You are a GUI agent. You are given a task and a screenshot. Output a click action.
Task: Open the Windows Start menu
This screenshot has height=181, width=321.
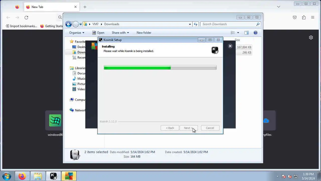click(7, 176)
